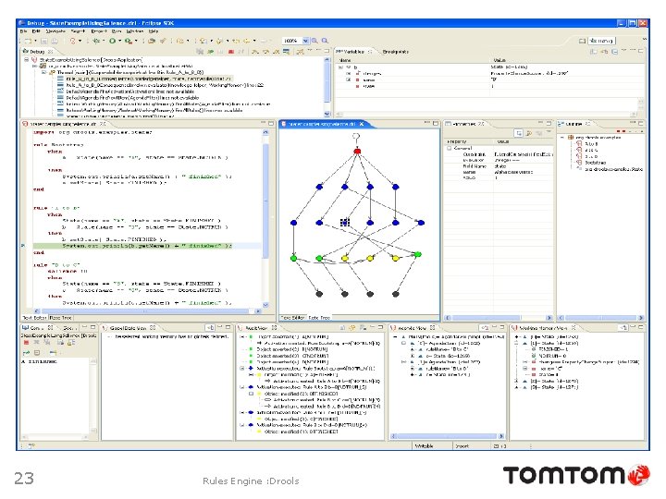This screenshot has width=666, height=499.
Task: Collapse the package node in Outline view
Action: tap(562, 138)
